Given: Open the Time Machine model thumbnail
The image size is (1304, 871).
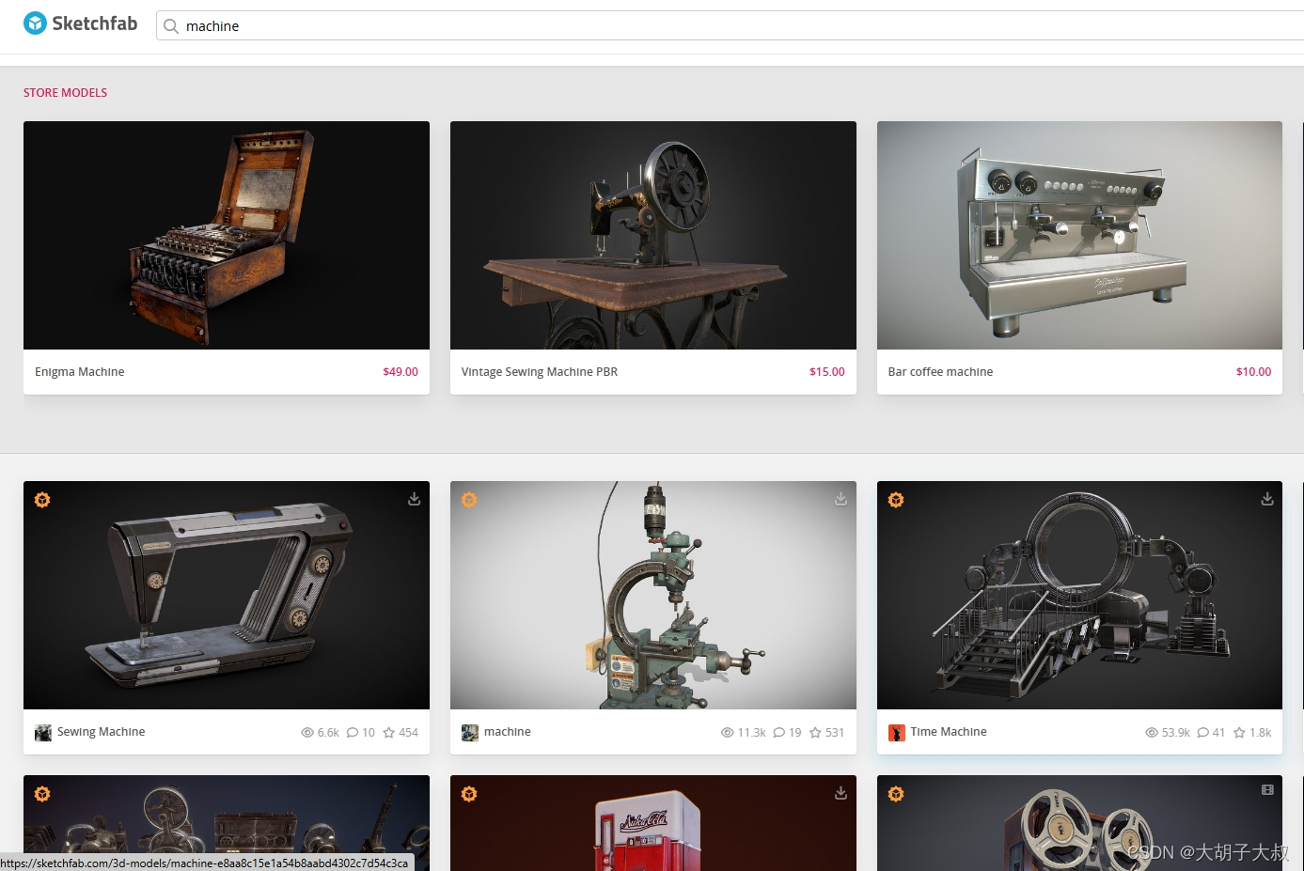Looking at the screenshot, I should coord(1079,595).
